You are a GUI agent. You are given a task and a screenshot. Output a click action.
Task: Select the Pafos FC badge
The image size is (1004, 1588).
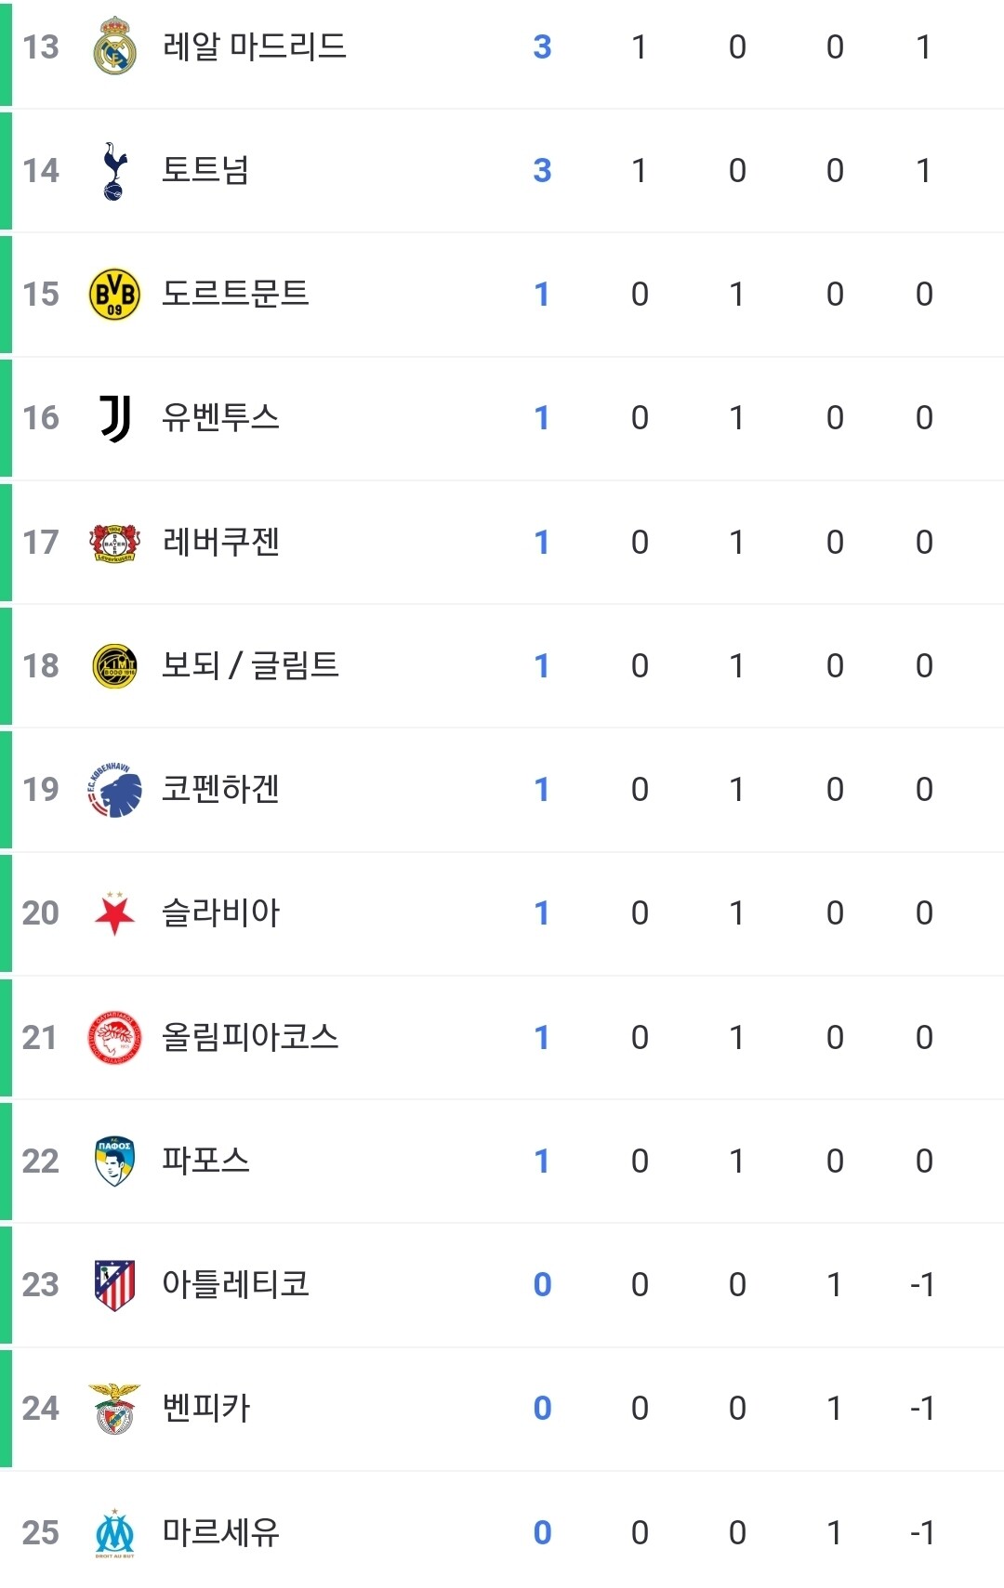tap(114, 1161)
